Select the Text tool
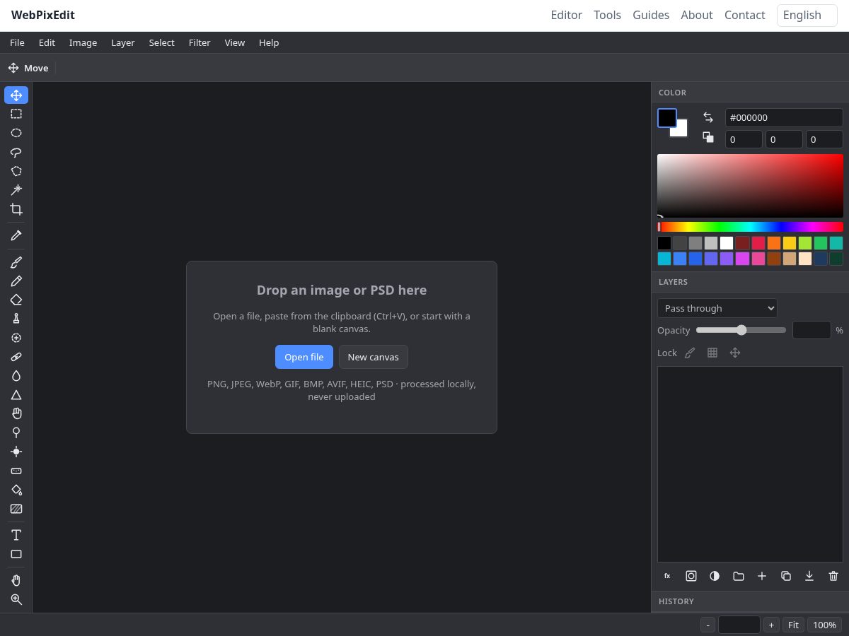 click(16, 535)
